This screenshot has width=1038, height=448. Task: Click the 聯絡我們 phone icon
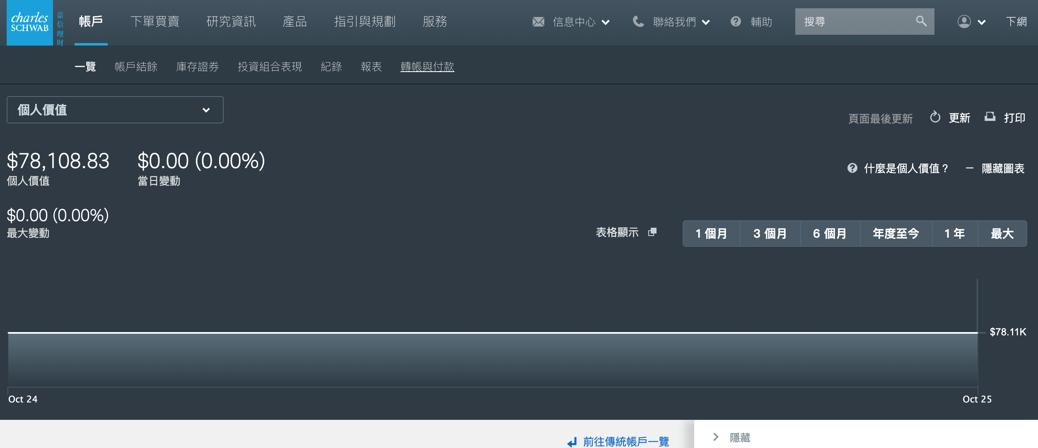coord(638,22)
